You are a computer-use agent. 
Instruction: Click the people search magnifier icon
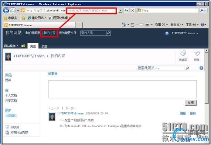[x=108, y=33]
